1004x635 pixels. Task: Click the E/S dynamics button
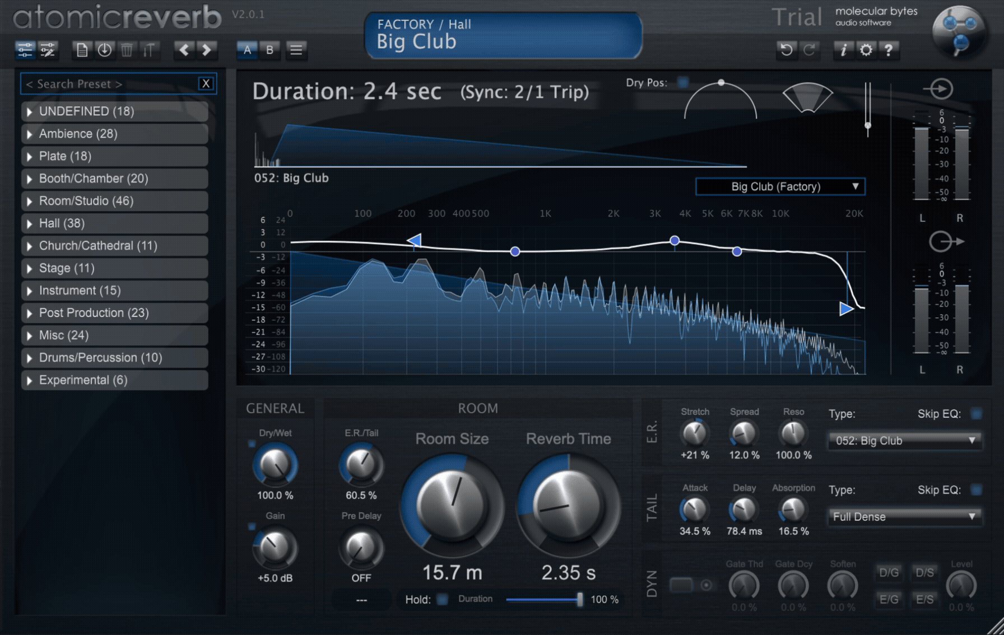925,600
